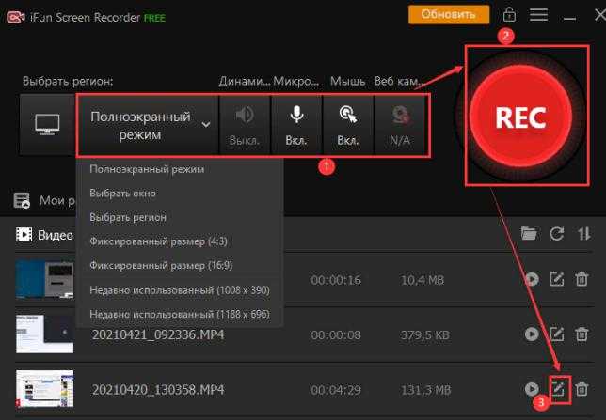
Task: Expand the Полноэкранный режим region dropdown
Action: (150, 125)
